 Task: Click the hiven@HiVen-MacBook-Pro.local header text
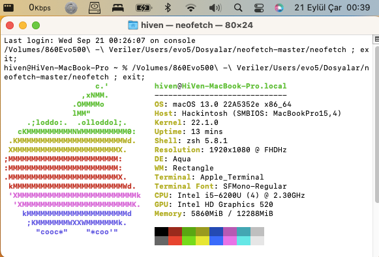pyautogui.click(x=220, y=86)
